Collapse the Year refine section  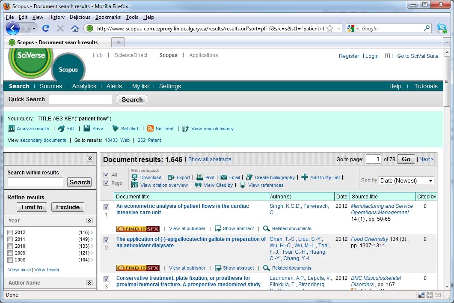[89, 221]
